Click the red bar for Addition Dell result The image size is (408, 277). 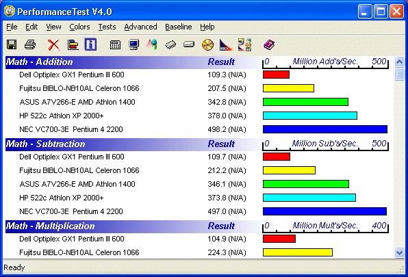276,75
